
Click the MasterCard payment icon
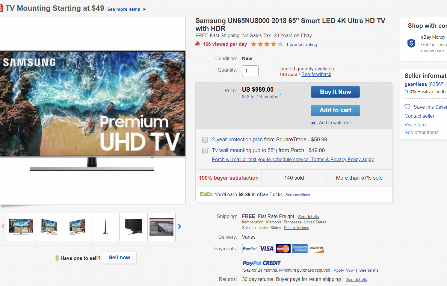[283, 249]
